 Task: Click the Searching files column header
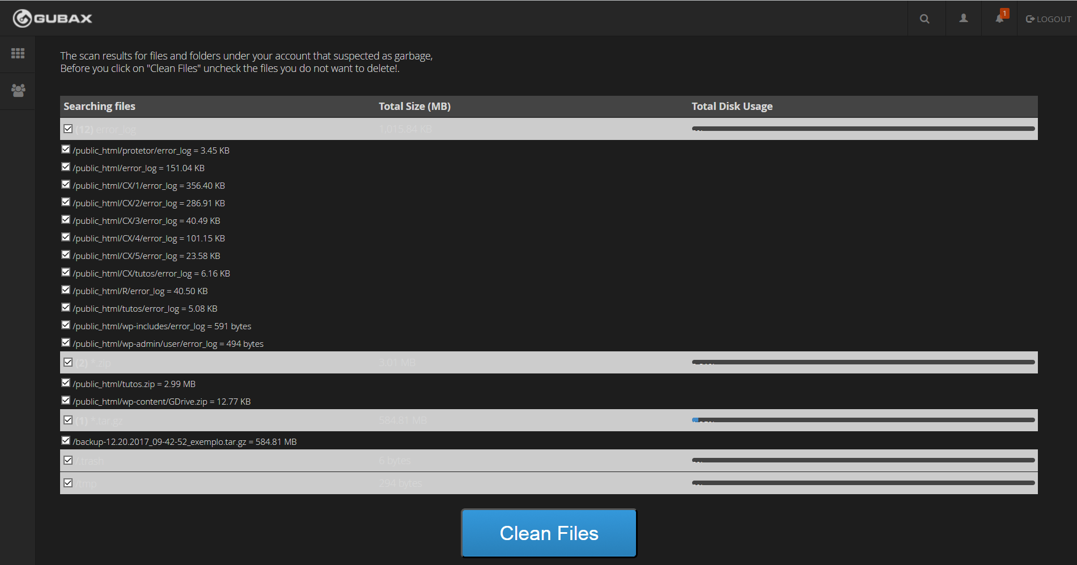click(x=99, y=107)
